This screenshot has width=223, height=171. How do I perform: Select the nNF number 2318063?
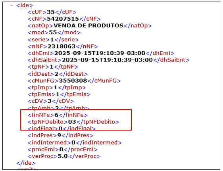coord(62,46)
